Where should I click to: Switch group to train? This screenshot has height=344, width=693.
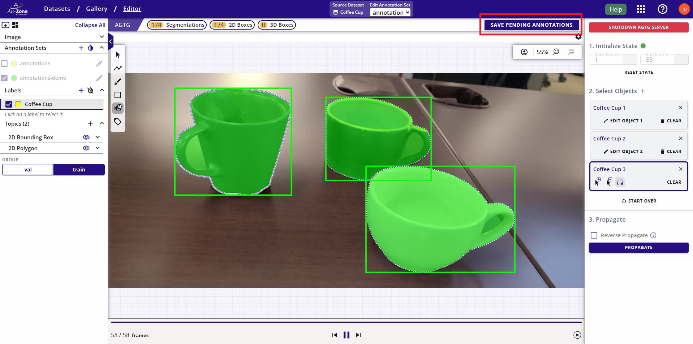[x=79, y=170]
